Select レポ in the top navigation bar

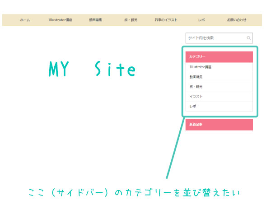pyautogui.click(x=201, y=20)
